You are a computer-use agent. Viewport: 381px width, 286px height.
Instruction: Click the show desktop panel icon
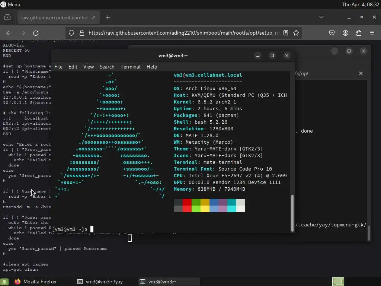4,282
